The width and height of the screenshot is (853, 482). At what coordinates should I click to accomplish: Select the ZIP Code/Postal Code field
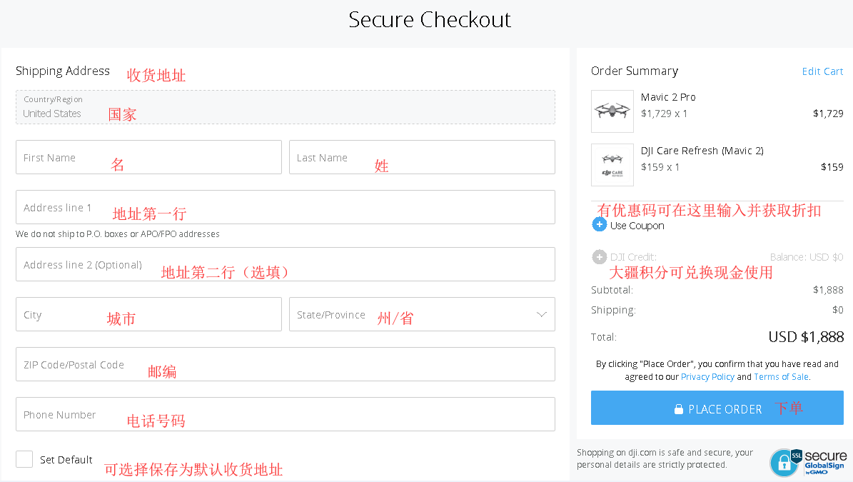point(286,364)
